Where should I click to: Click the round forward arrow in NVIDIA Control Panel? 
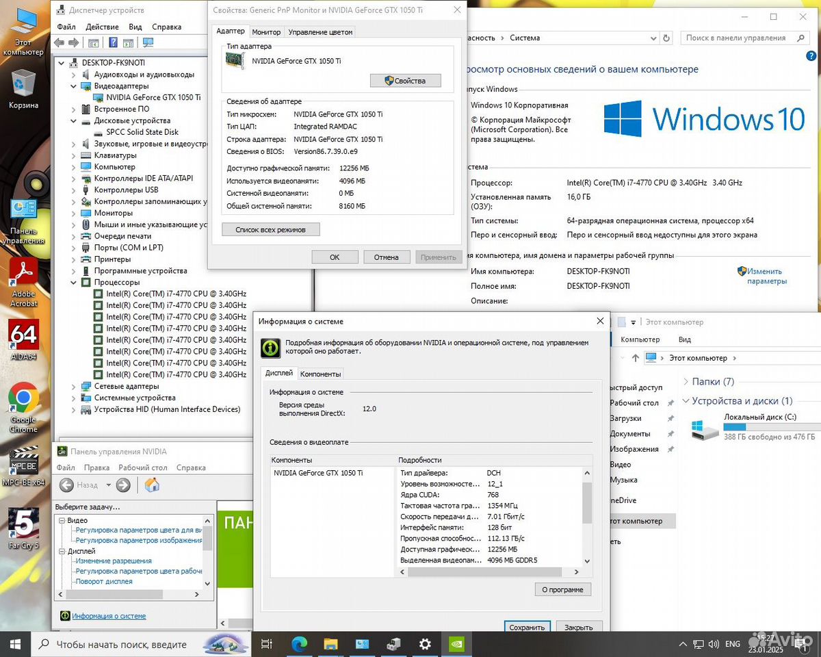point(123,485)
